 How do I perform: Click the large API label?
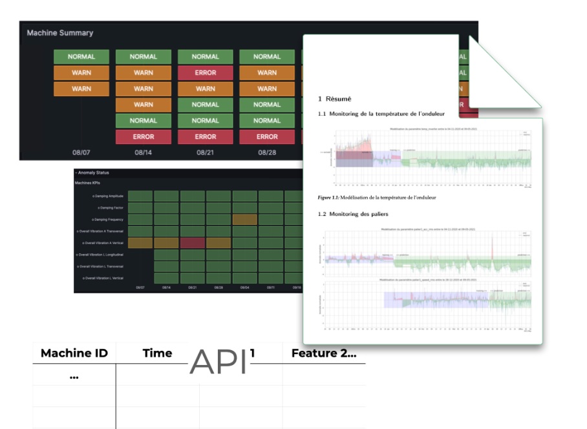[x=219, y=362]
